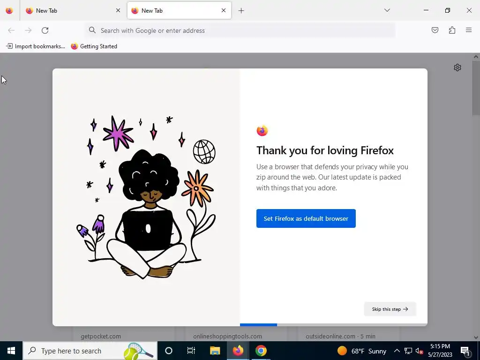Open the 68°F Sunny weather widget

point(362,351)
